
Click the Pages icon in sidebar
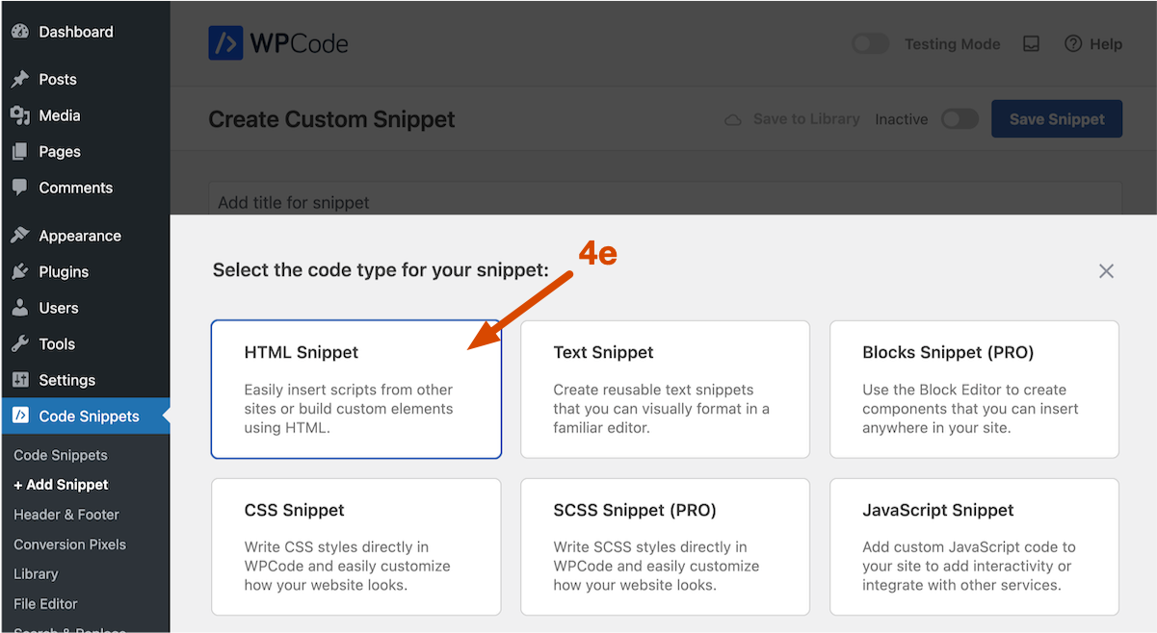20,151
